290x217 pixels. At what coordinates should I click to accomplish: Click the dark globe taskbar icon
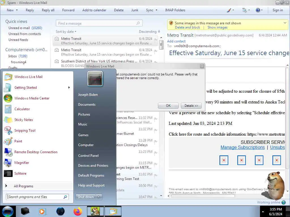(x=60, y=211)
